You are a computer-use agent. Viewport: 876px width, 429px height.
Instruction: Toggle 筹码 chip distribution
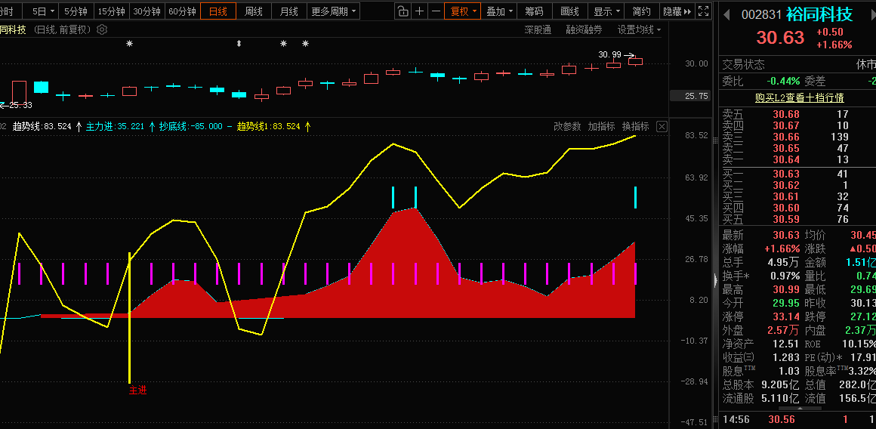534,11
